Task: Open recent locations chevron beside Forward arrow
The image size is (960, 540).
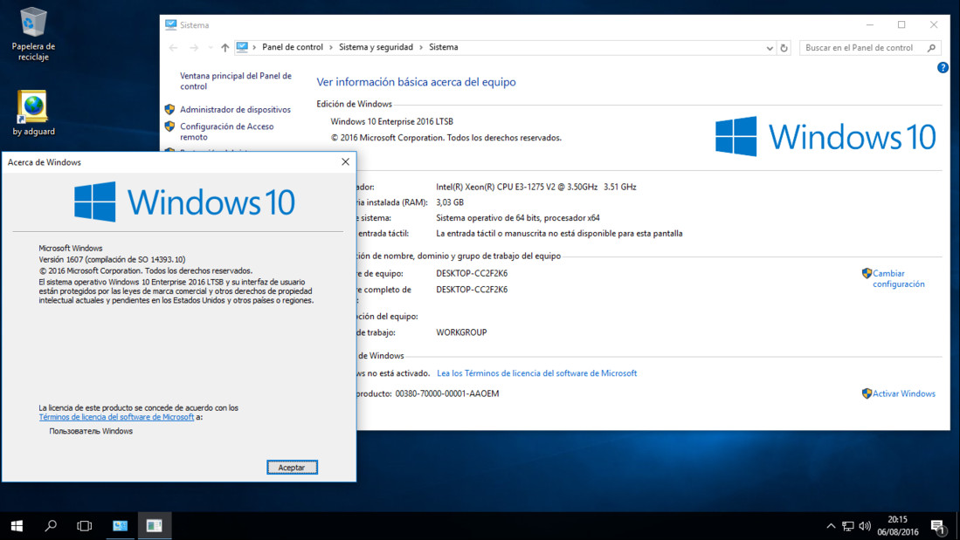Action: (x=210, y=48)
